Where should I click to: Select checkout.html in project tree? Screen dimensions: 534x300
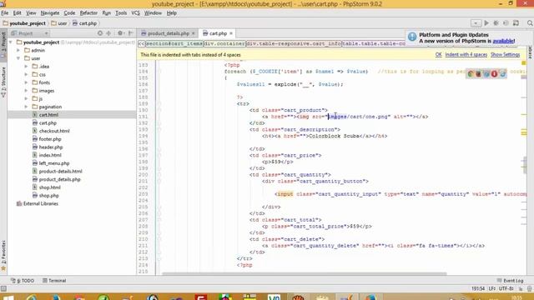click(54, 131)
